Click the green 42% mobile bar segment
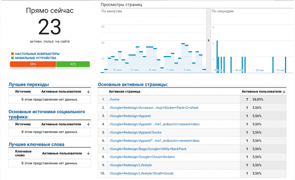This screenshot has width=295, height=180. (x=73, y=64)
